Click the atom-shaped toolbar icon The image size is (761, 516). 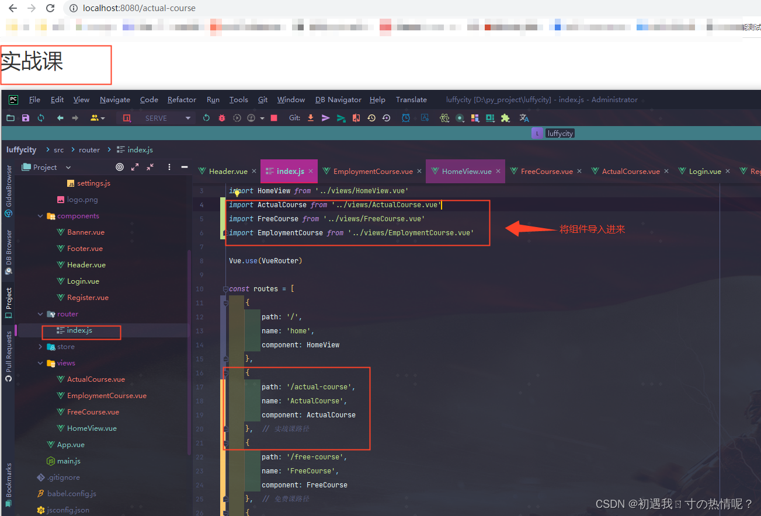pyautogui.click(x=444, y=118)
